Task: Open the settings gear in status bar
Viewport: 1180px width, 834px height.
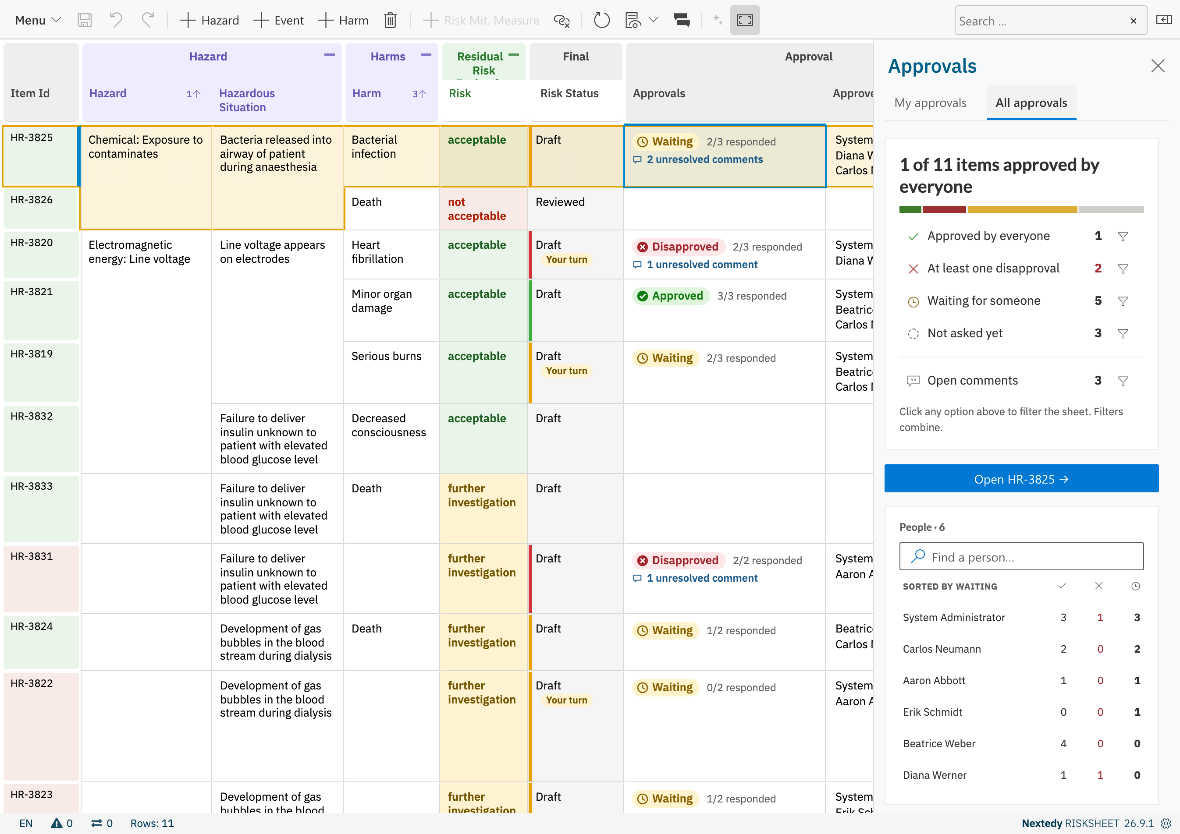Action: [x=1166, y=823]
